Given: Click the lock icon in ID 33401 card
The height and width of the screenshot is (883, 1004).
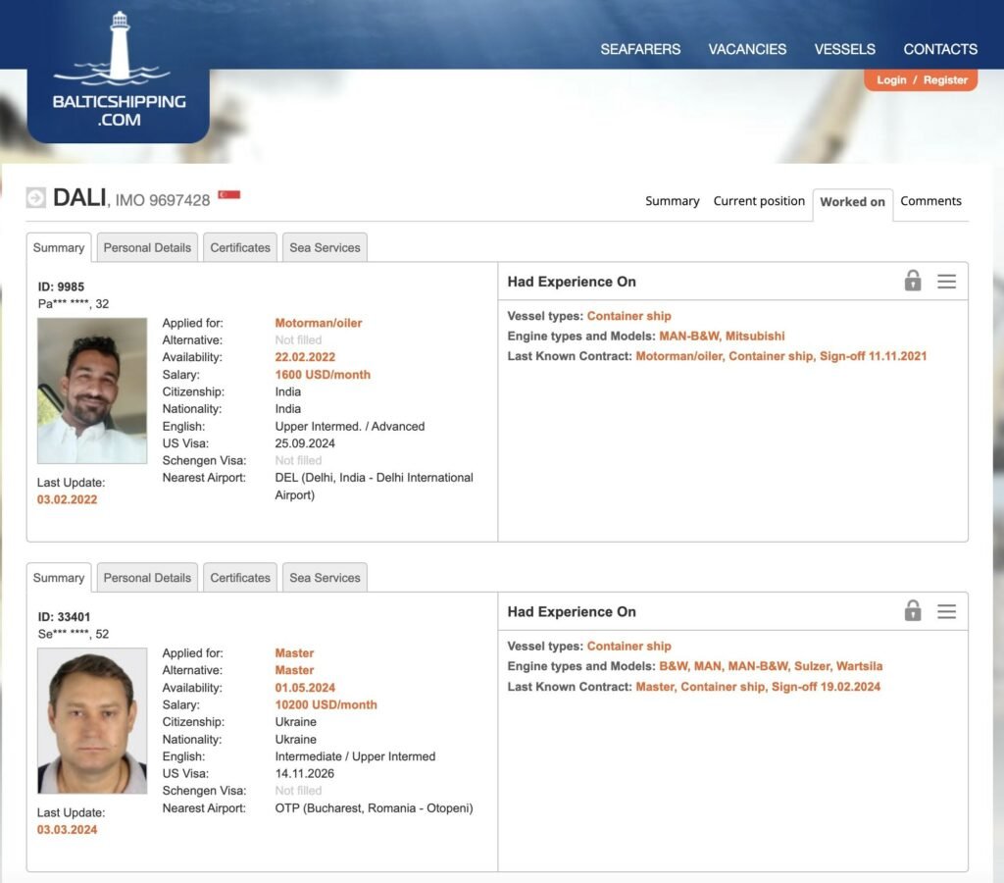Looking at the screenshot, I should (x=913, y=610).
